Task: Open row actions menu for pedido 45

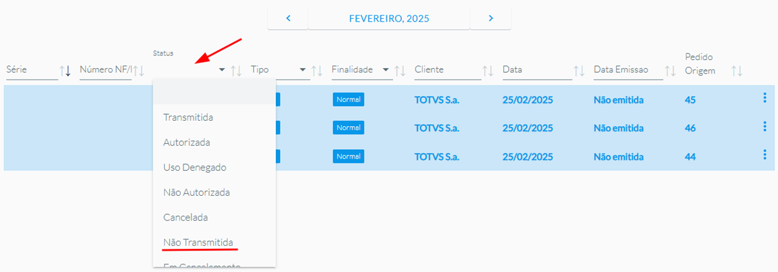Action: (764, 98)
